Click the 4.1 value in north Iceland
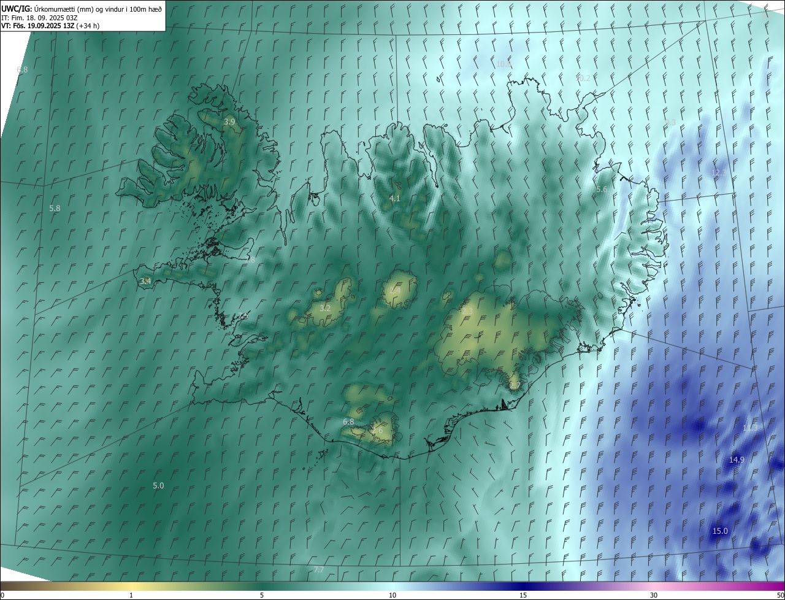Viewport: 785px width, 600px height. (394, 199)
